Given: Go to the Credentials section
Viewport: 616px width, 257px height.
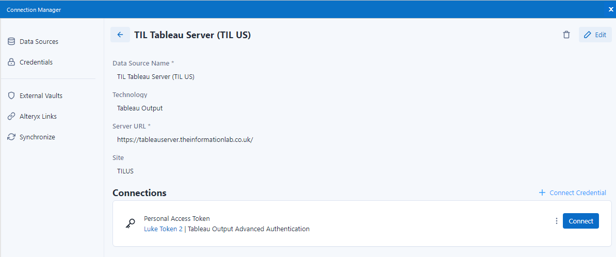Looking at the screenshot, I should pos(36,62).
